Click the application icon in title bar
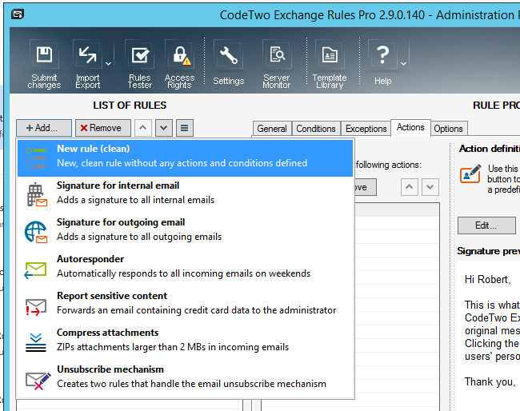Screen dimensions: 520x411 coord(18,14)
